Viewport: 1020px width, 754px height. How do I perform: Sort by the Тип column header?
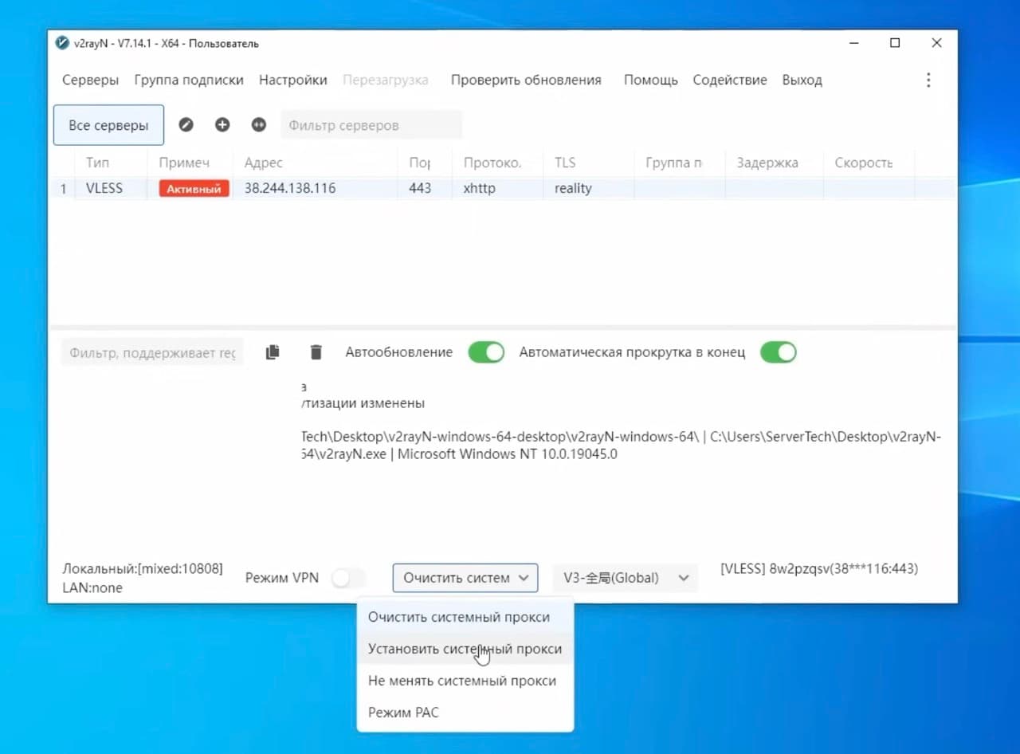(x=97, y=163)
